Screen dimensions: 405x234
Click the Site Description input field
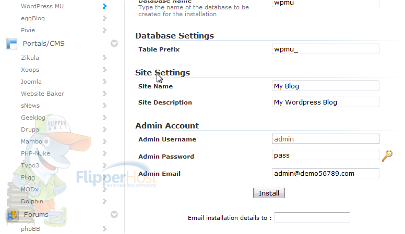pos(326,102)
